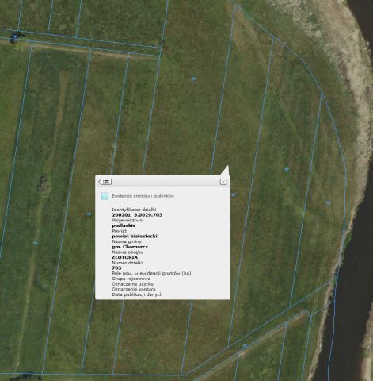373x381 pixels.
Task: Click the 'ZŁOTORIA' precinct name
Action: 125,257
